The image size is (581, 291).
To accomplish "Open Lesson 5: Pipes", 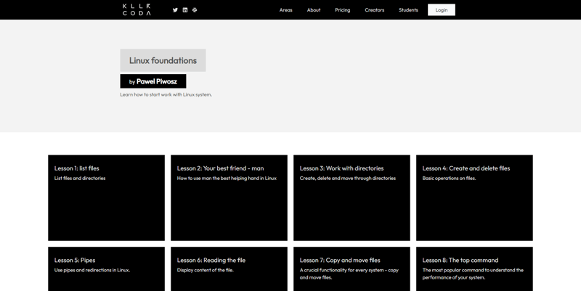I will pos(106,269).
